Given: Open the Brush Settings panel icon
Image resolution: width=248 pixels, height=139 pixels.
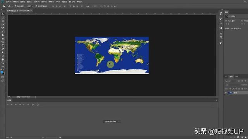Looking at the screenshot, I should click(221, 19).
